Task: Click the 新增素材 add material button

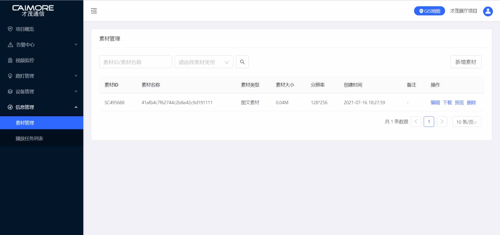Action: pos(466,62)
